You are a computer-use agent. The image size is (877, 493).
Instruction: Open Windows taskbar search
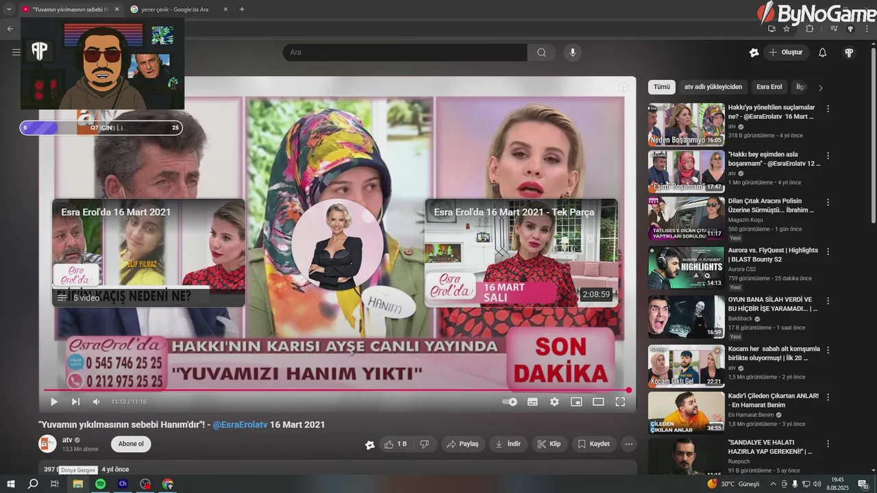coord(33,484)
